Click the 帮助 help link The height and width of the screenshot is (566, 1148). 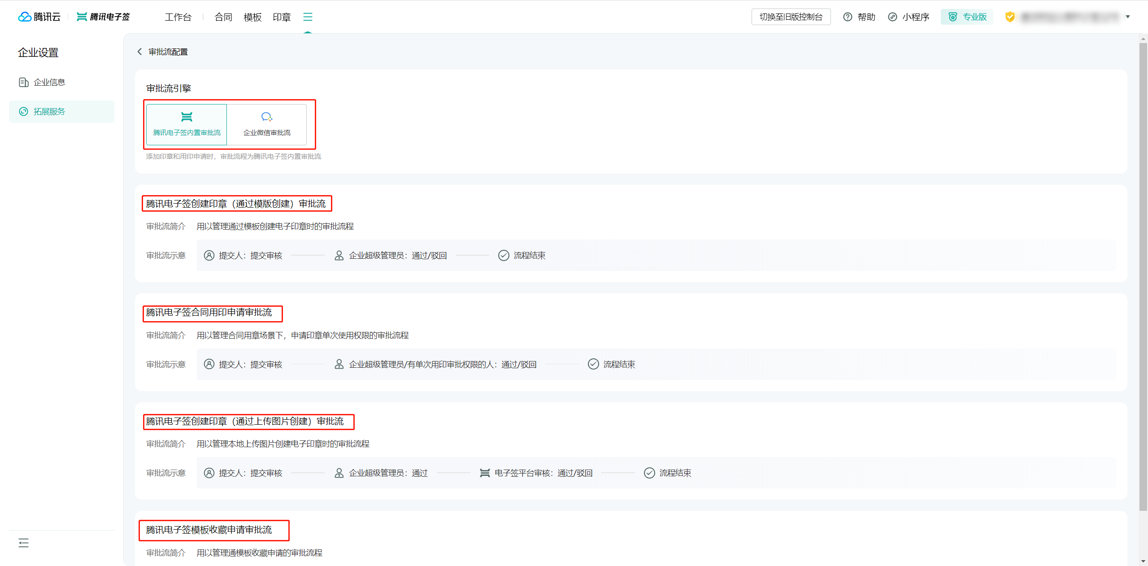pyautogui.click(x=859, y=17)
